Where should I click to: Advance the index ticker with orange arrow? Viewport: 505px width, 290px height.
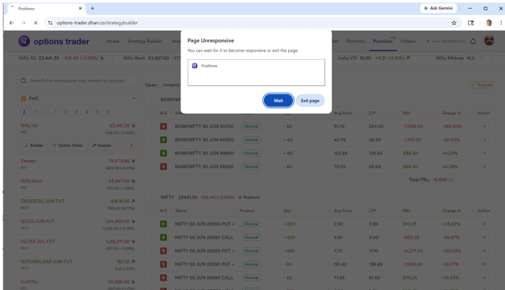(x=481, y=58)
